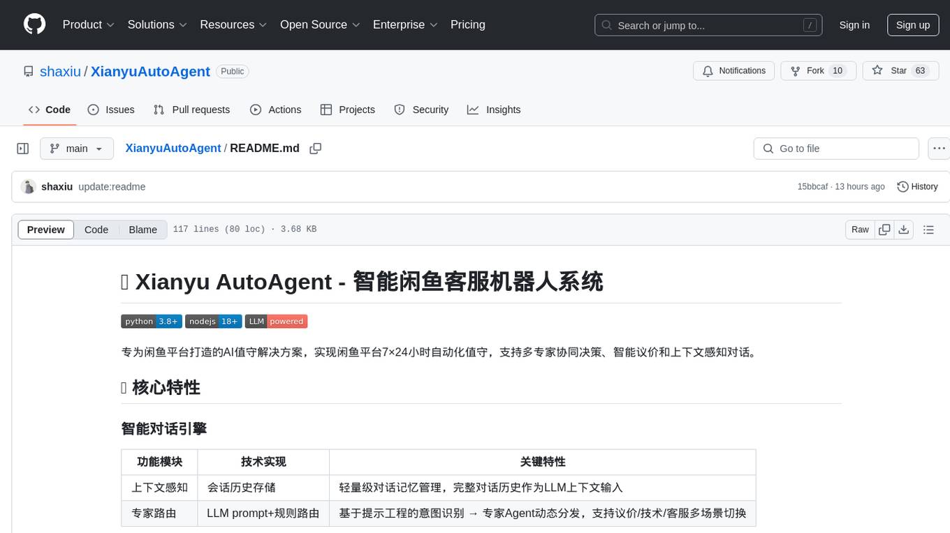Open the XianyuAutoAgent repository title link
The height and width of the screenshot is (533, 950).
click(x=150, y=71)
